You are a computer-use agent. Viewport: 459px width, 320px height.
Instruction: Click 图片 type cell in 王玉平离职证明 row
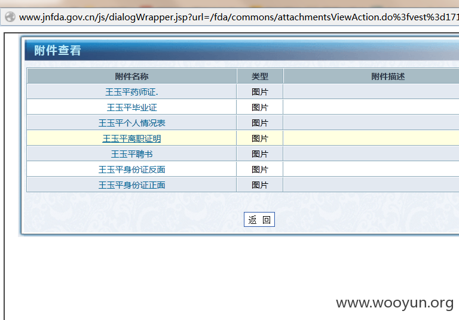click(x=260, y=139)
